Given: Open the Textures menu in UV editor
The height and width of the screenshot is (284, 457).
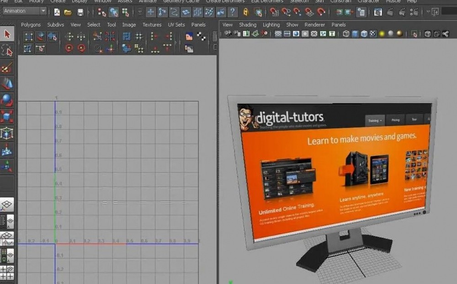Looking at the screenshot, I should click(x=152, y=25).
